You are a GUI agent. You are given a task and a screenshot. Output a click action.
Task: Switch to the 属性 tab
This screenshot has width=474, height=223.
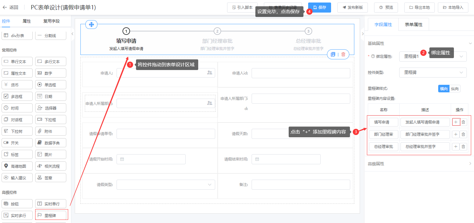coord(27,21)
